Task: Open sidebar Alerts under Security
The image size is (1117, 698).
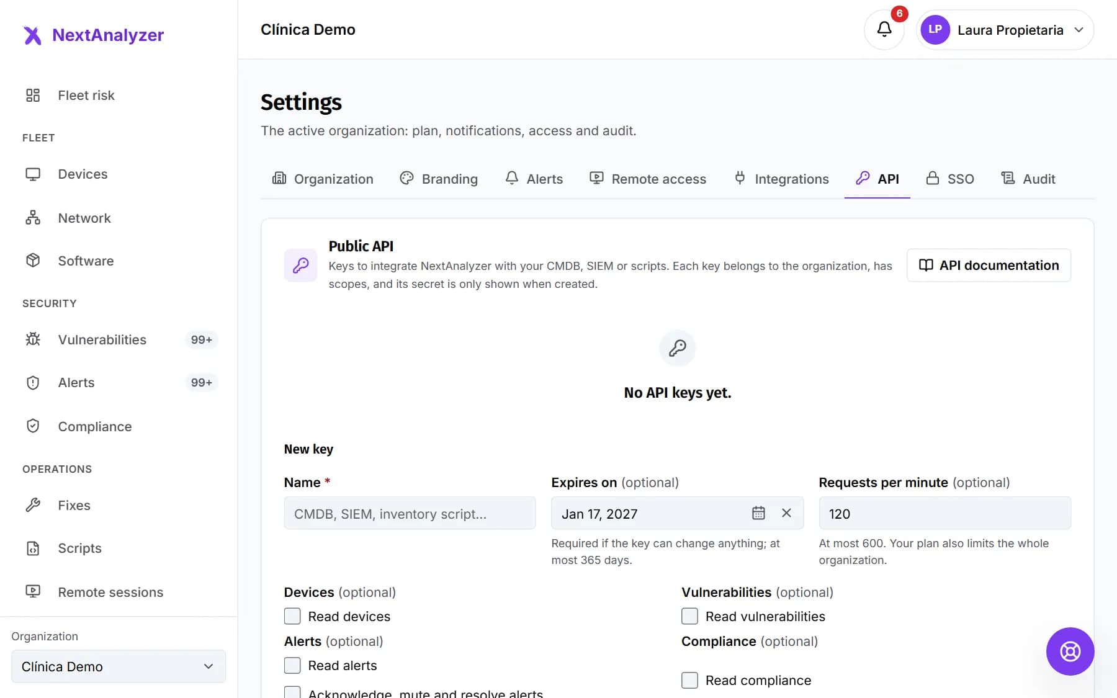Action: click(x=119, y=383)
